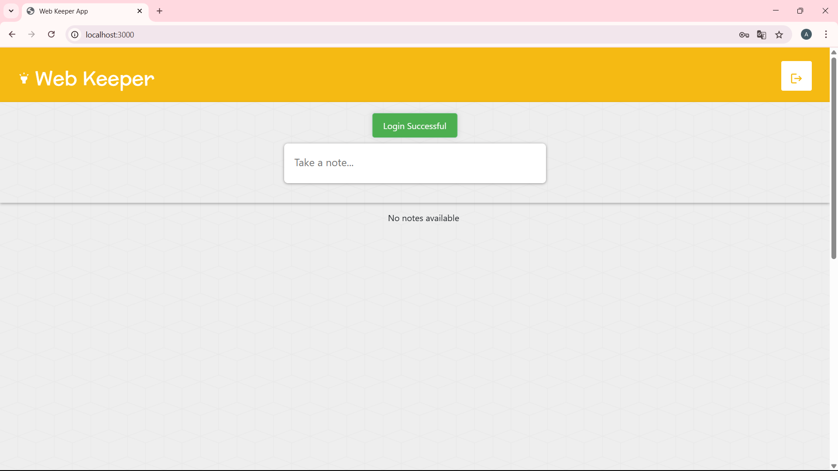Click the lightbulb logo icon beside Web Keeper

tap(24, 78)
